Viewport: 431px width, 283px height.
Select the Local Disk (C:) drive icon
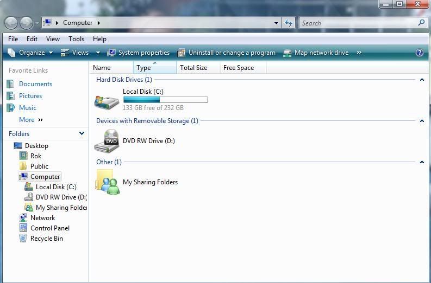click(x=107, y=102)
